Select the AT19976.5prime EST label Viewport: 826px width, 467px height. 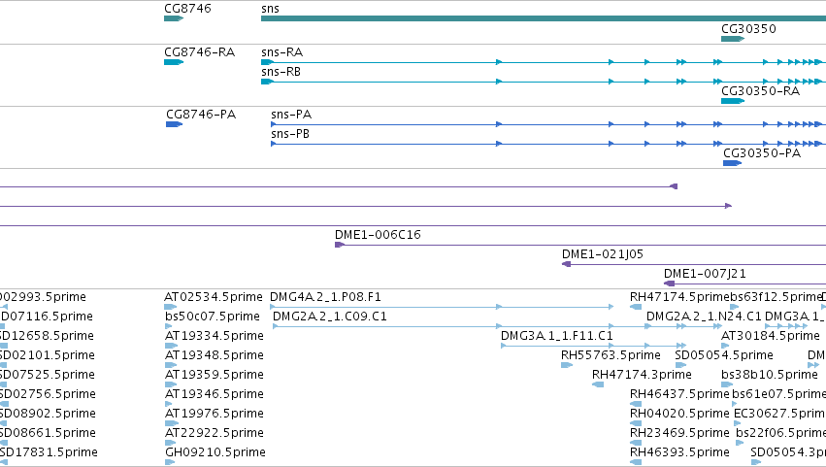215,414
